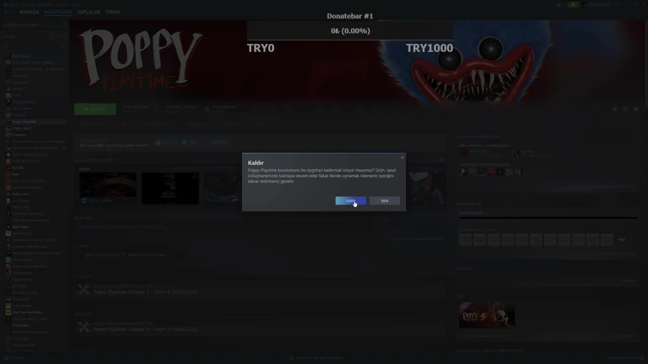Image resolution: width=648 pixels, height=364 pixels.
Task: Click the user avatar at top right
Action: point(584,5)
